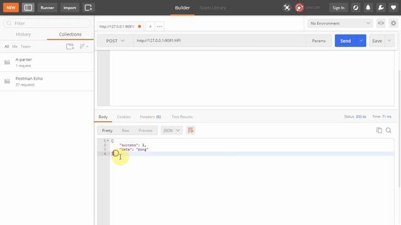
Task: Switch response view to Preview
Action: point(145,131)
